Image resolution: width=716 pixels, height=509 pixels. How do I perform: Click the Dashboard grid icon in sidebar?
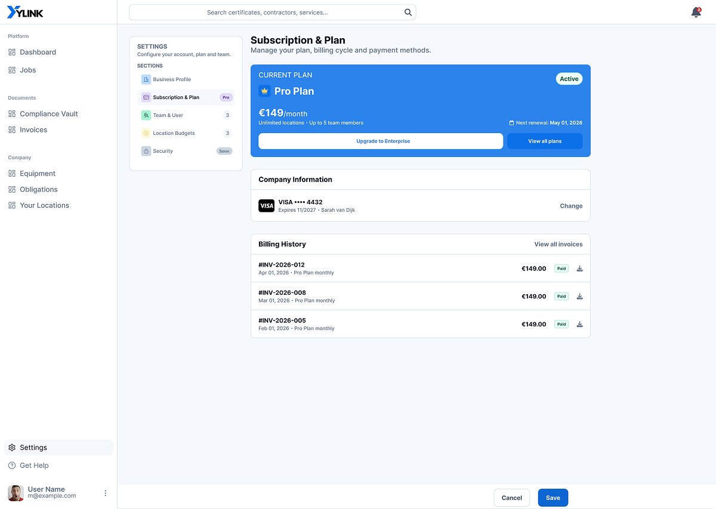click(x=12, y=53)
